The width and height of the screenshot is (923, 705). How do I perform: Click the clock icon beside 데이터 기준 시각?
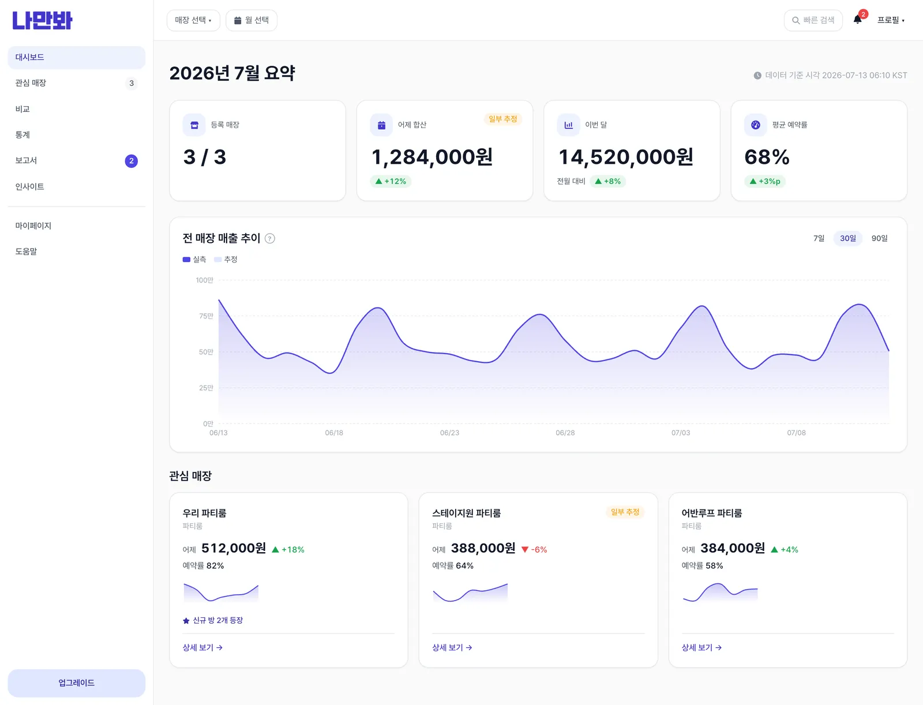tap(757, 76)
